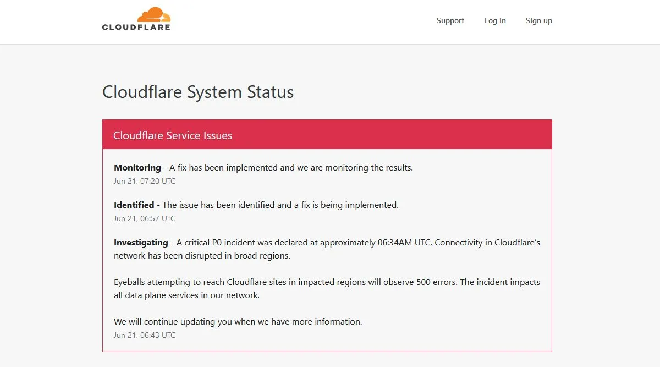Click the CLOUDFLARE wordmark in header
Image resolution: width=660 pixels, height=367 pixels.
pos(136,27)
